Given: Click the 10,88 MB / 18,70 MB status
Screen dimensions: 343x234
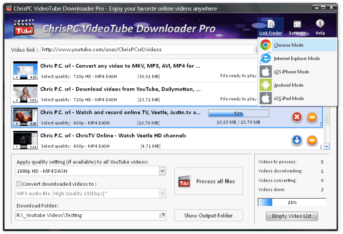Looking at the screenshot, I should pyautogui.click(x=238, y=122).
